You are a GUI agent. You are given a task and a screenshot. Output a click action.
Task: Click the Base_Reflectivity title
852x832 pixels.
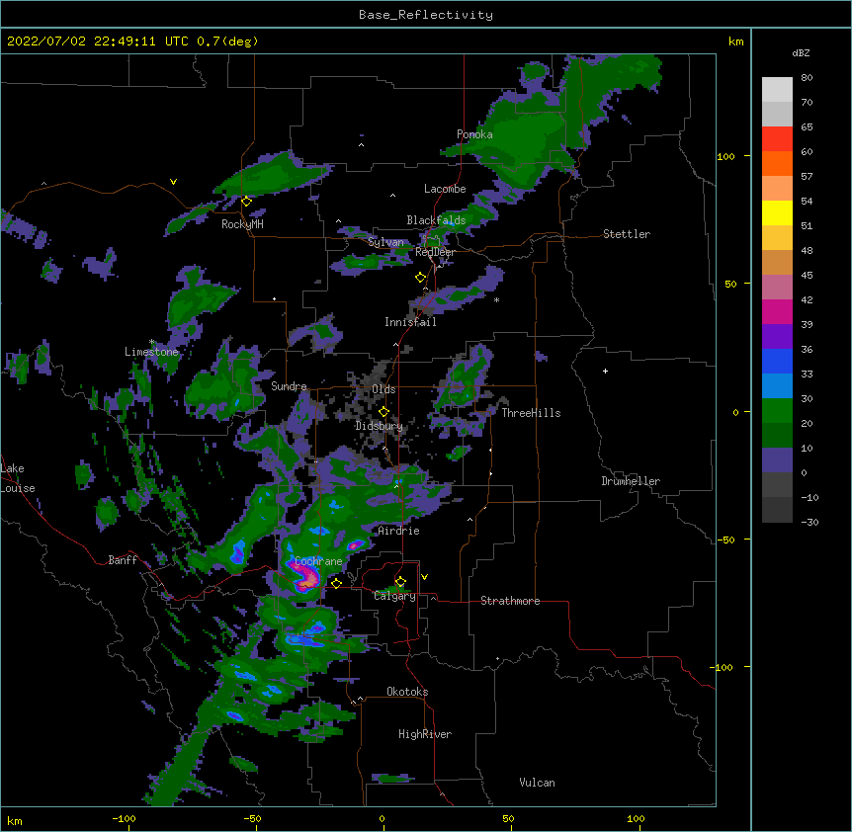(x=426, y=15)
